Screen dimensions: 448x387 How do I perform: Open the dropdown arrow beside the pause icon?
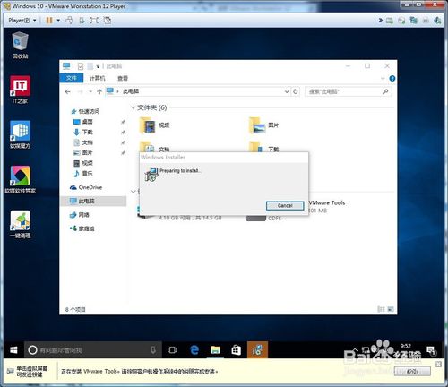(58, 21)
